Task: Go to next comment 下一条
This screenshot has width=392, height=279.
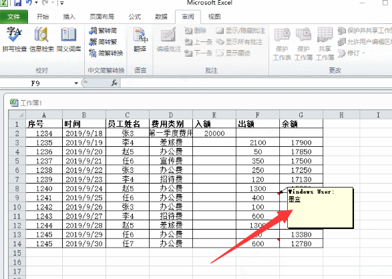Action: pyautogui.click(x=198, y=53)
